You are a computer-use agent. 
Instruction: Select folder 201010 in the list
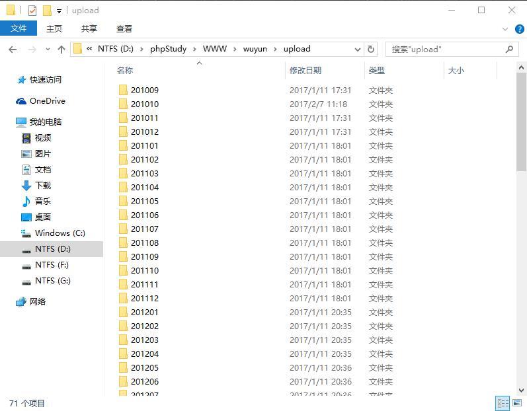(x=145, y=104)
